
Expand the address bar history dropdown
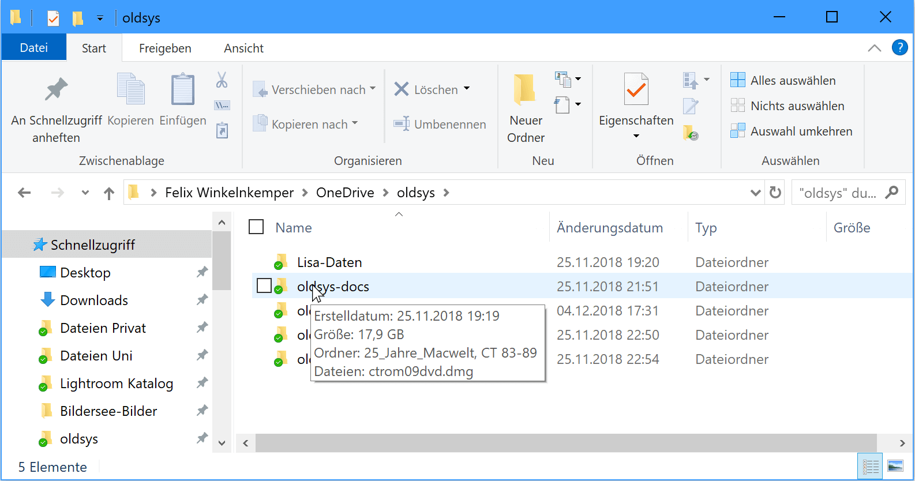(755, 193)
